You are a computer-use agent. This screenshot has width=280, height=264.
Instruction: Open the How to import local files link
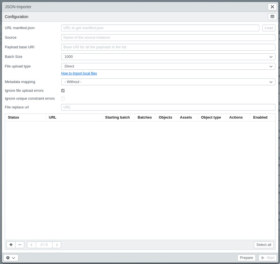point(79,73)
